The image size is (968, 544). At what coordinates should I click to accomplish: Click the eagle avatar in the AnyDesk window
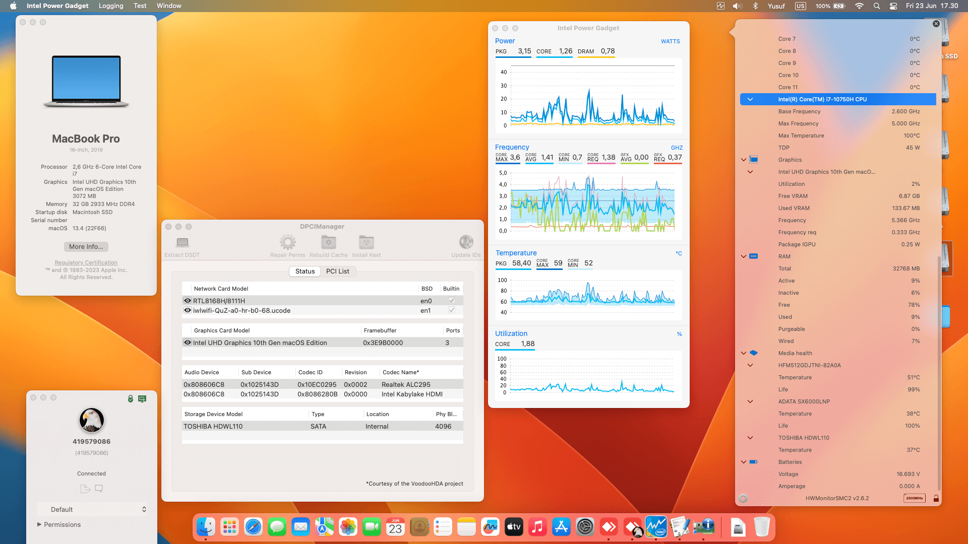pos(92,420)
